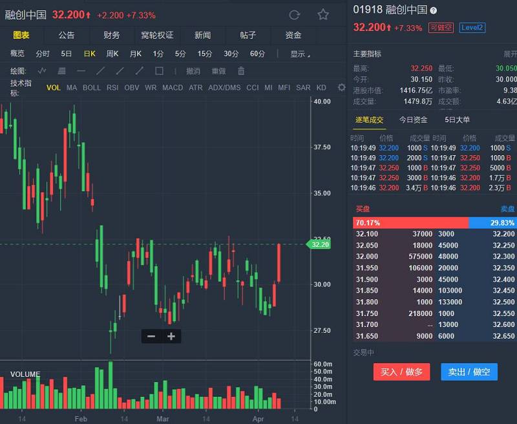Open the 图表 tab
The height and width of the screenshot is (424, 517).
(21, 35)
